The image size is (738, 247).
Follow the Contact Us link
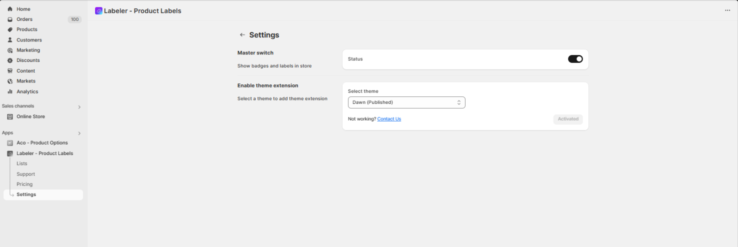point(389,119)
